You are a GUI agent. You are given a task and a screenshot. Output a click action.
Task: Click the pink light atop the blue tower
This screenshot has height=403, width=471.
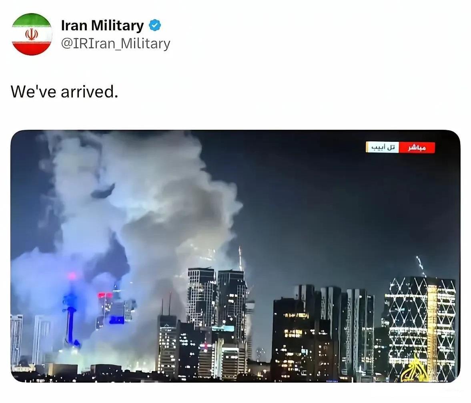click(72, 276)
